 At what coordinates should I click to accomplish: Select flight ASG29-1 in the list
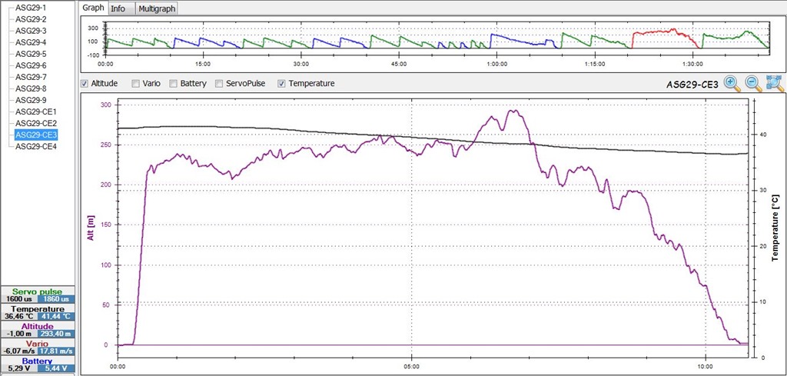tap(31, 7)
